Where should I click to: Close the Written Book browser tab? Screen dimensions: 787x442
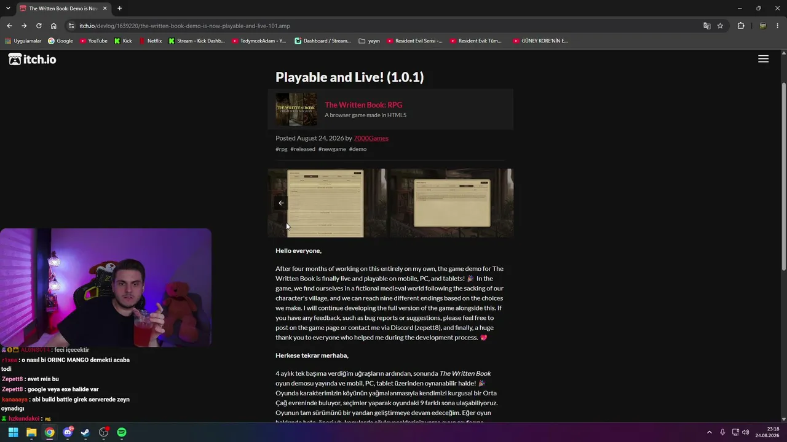[105, 9]
